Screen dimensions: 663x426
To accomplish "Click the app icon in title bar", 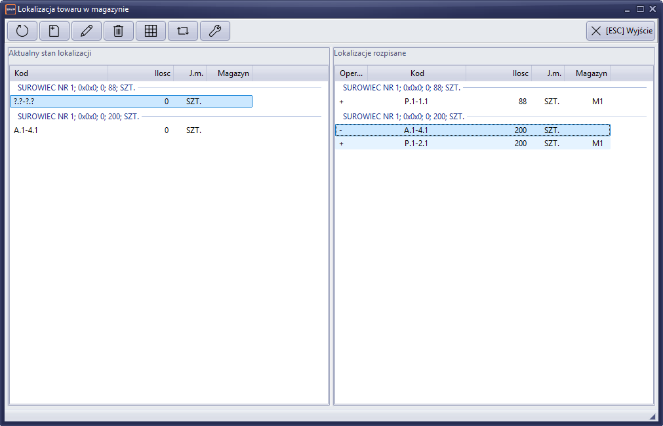I will point(10,9).
